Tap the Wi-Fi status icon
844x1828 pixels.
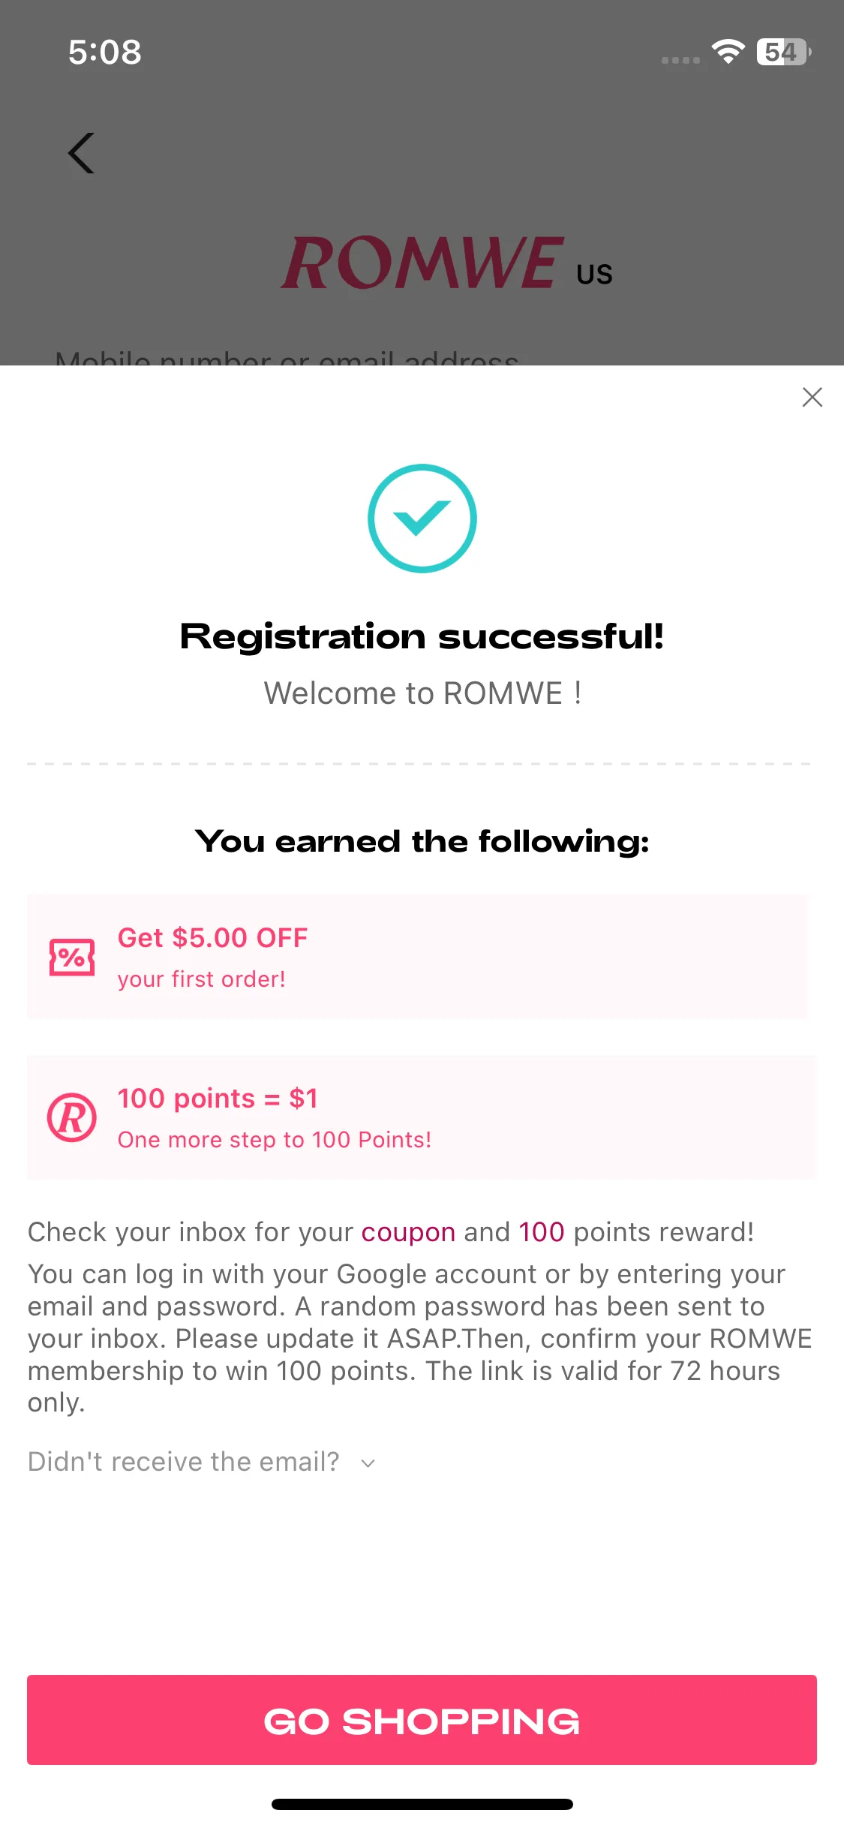(728, 52)
